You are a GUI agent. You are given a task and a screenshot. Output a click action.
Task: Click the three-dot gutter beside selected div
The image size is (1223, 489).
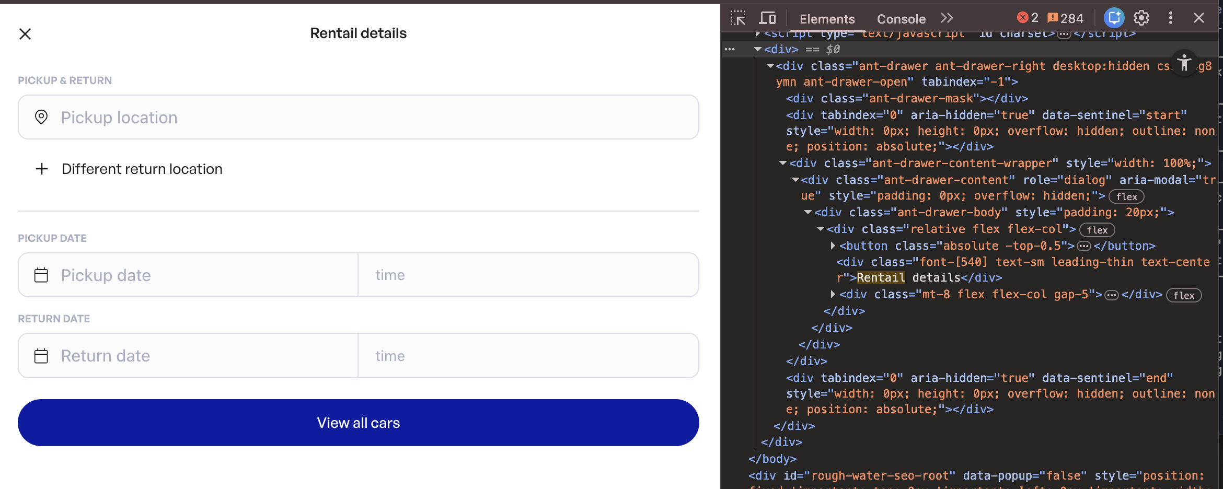pyautogui.click(x=730, y=49)
